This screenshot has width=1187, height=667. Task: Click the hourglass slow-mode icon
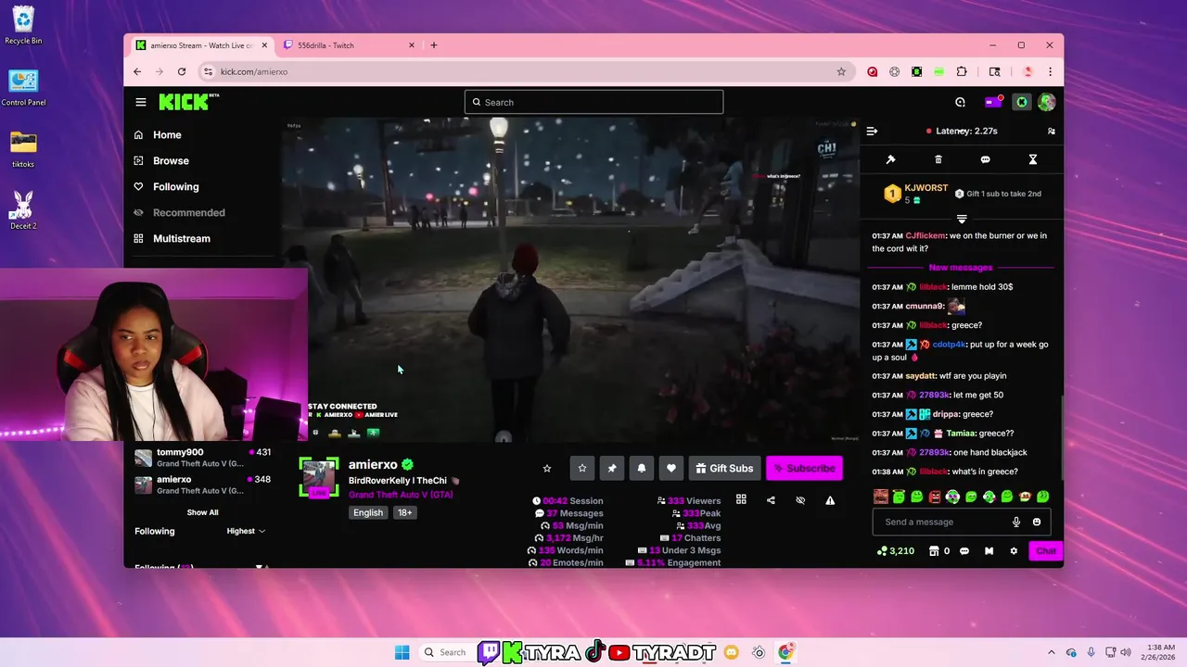click(1032, 159)
